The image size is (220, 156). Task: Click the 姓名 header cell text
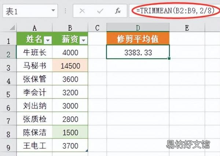click(x=34, y=39)
